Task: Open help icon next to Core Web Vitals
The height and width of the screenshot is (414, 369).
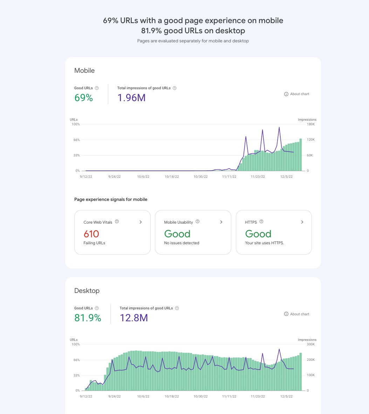Action: (x=117, y=222)
